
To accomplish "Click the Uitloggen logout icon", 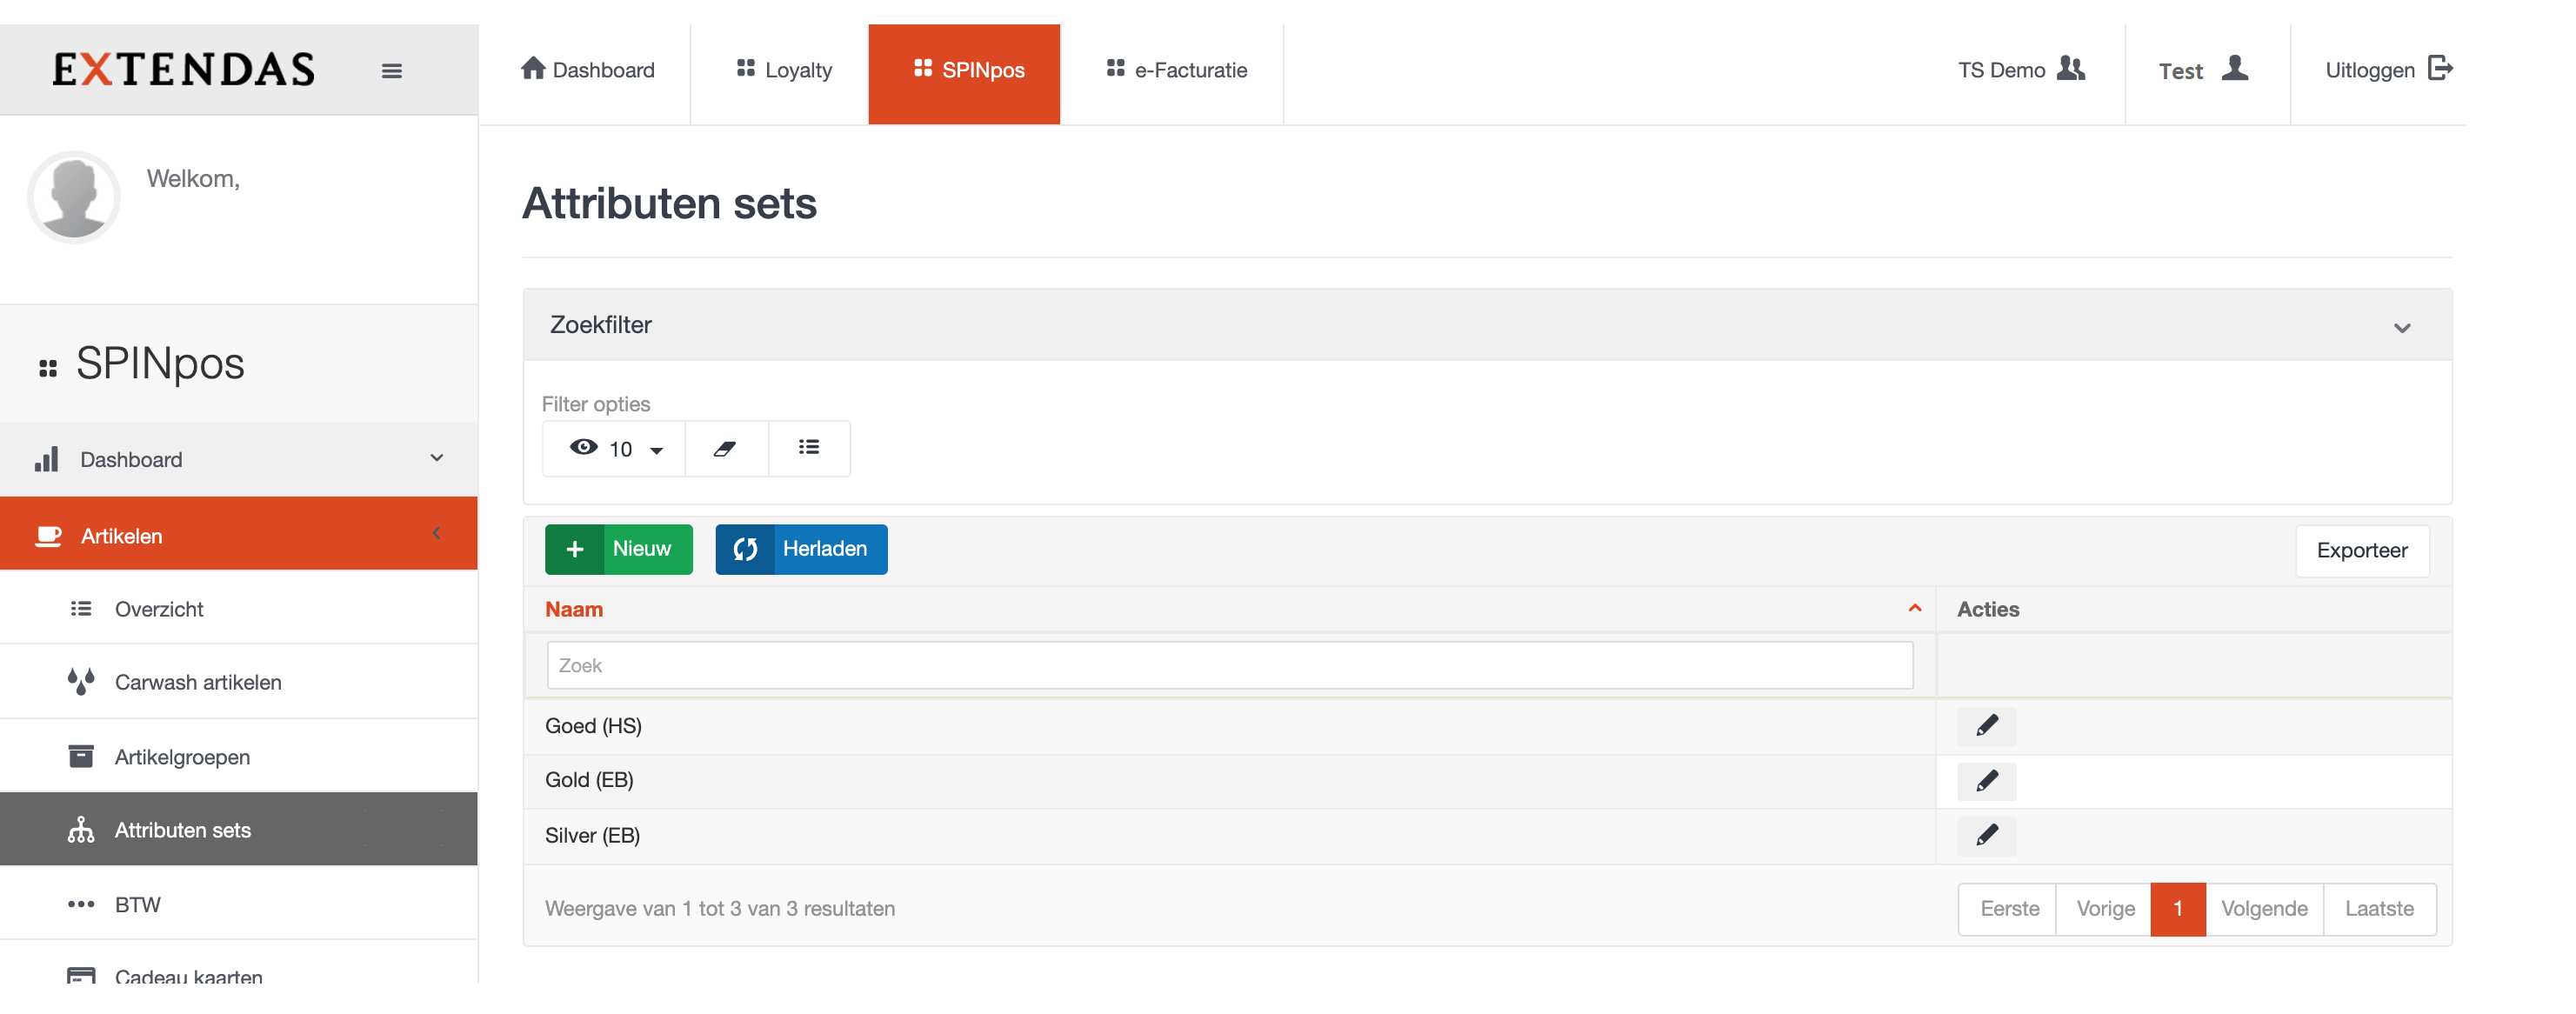I will tap(2439, 69).
